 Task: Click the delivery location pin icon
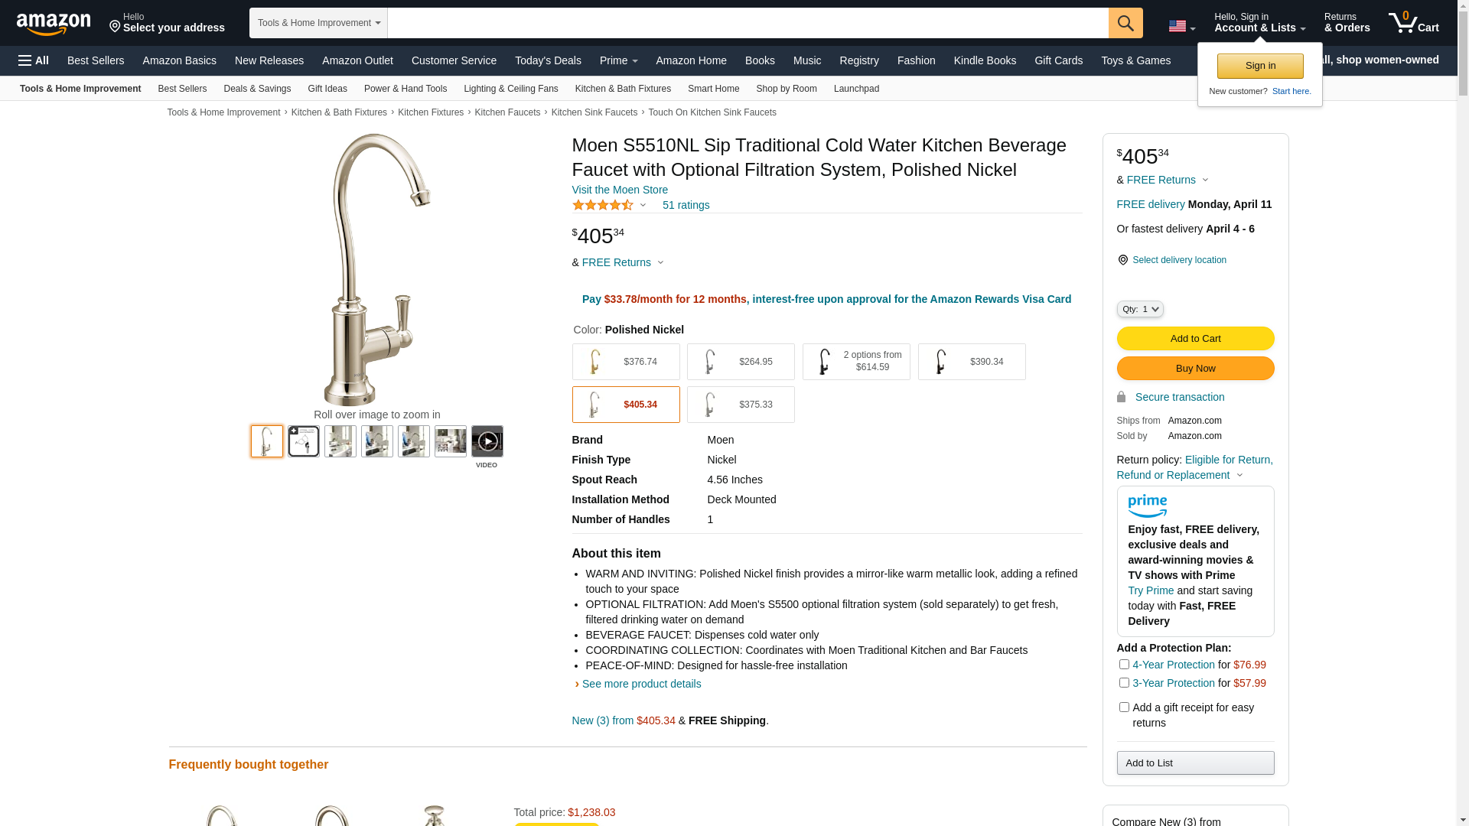click(1122, 260)
